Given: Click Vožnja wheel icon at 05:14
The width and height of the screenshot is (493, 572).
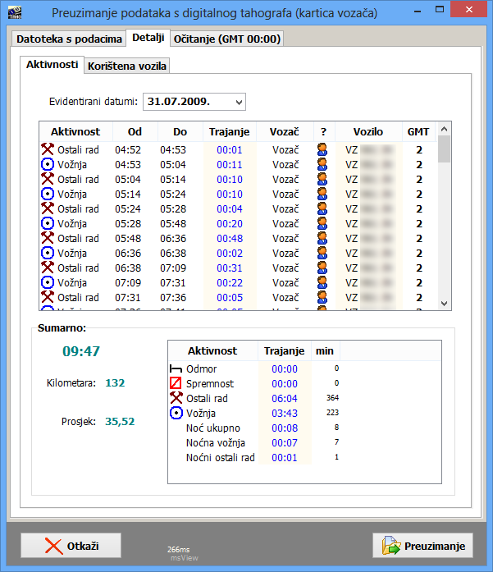Looking at the screenshot, I should [48, 194].
